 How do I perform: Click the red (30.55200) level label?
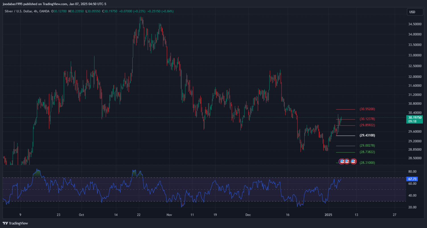367,109
